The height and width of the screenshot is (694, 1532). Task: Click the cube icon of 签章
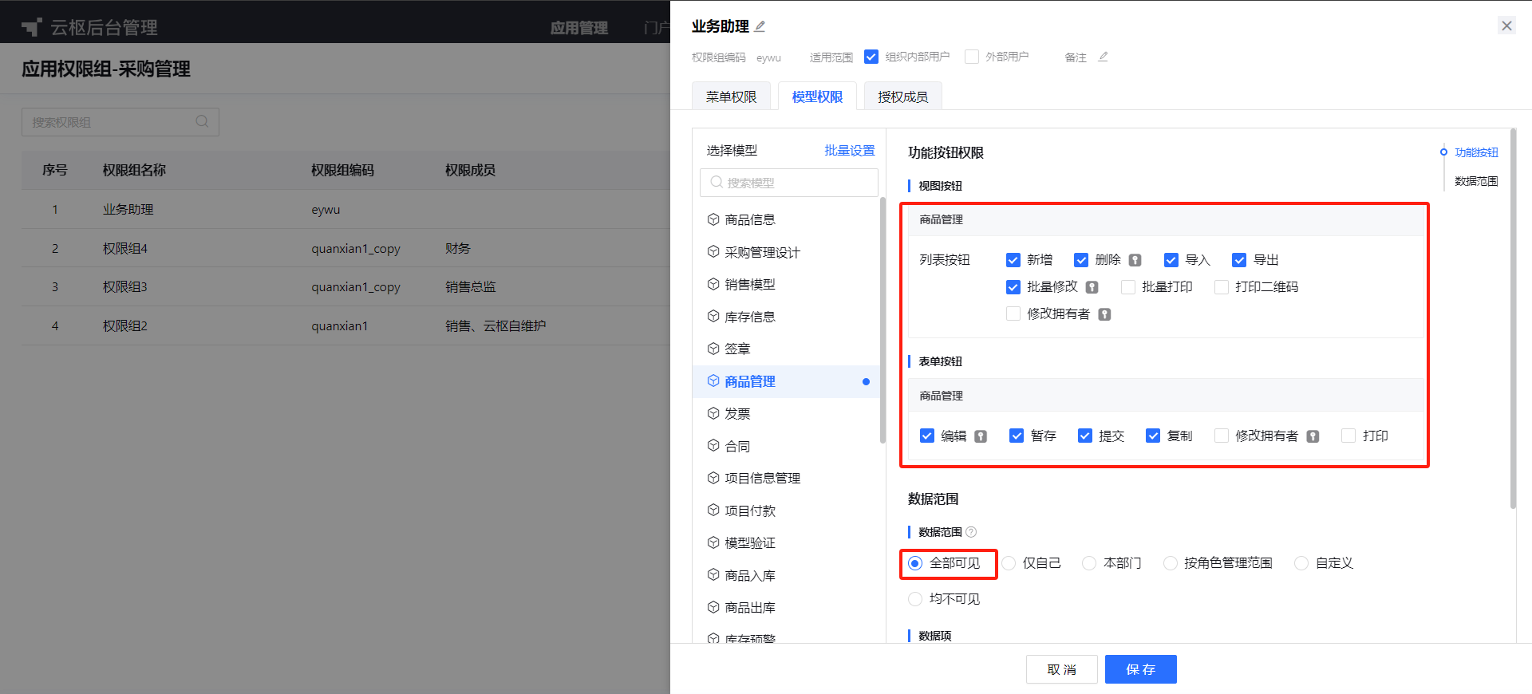713,349
